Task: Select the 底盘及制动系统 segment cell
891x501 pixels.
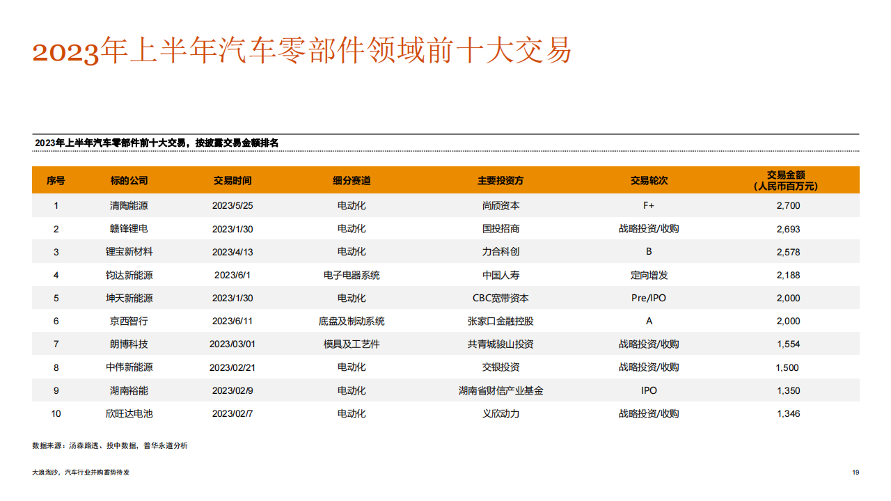Action: pyautogui.click(x=352, y=321)
